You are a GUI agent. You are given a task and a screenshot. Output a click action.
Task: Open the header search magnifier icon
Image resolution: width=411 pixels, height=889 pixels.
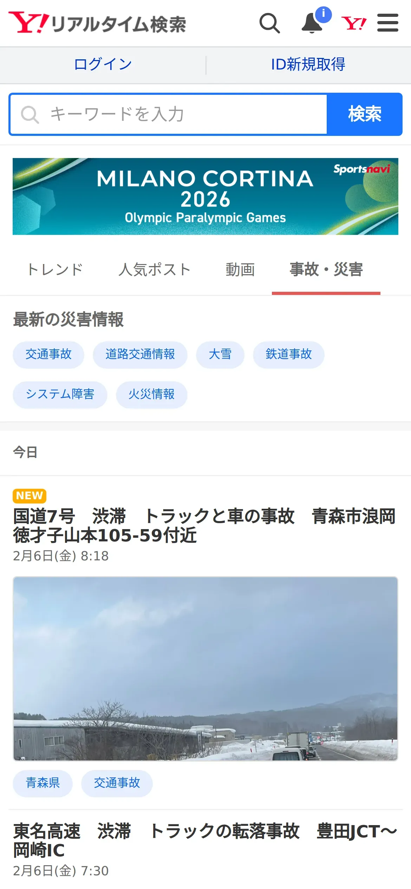(x=269, y=23)
